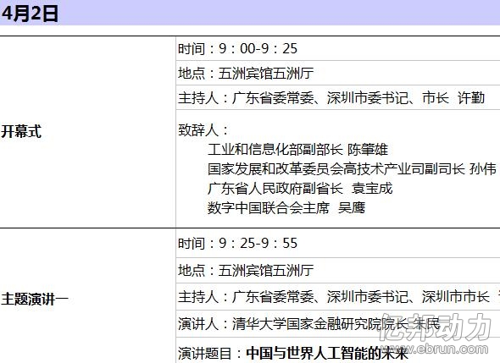This screenshot has height=363, width=500.
Task: Click the 时间：9：00-9：25 row
Action: pyautogui.click(x=338, y=48)
